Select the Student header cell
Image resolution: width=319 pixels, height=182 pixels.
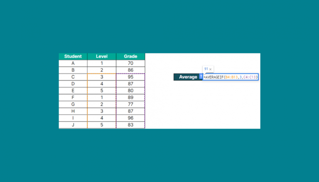coord(73,56)
